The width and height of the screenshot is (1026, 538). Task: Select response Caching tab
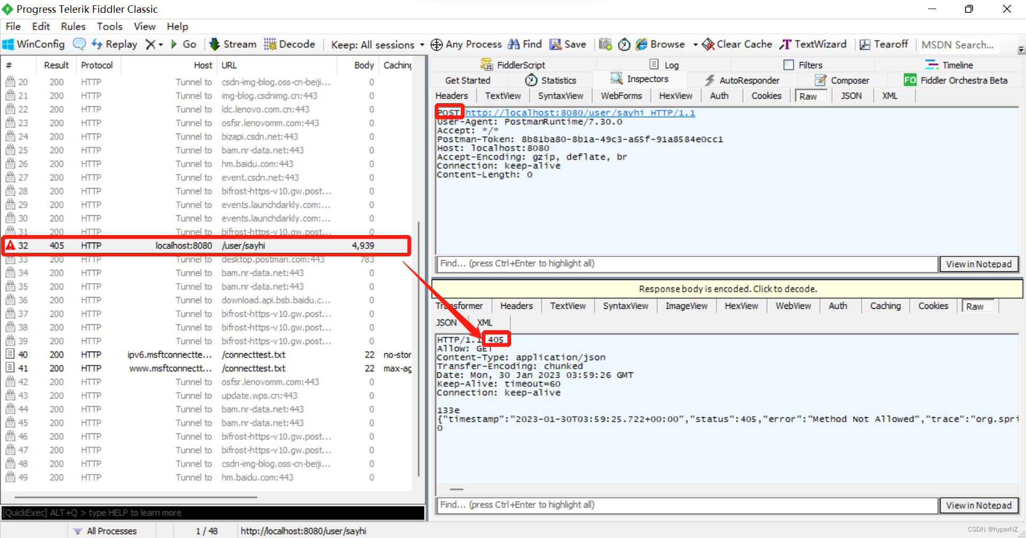tap(885, 306)
